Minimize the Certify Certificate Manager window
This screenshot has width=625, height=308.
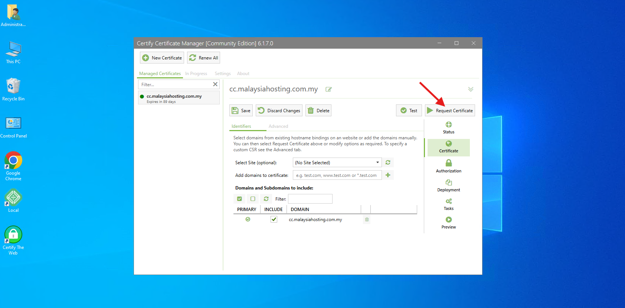click(439, 43)
